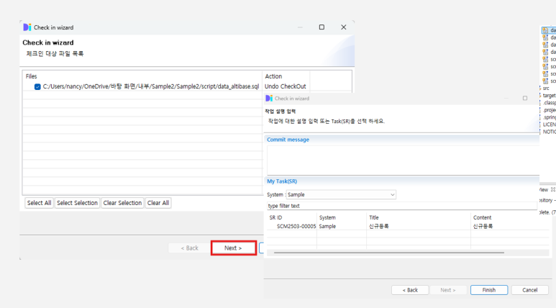Click the Clear Selection button
Screen dimensions: 556x308
(x=122, y=203)
